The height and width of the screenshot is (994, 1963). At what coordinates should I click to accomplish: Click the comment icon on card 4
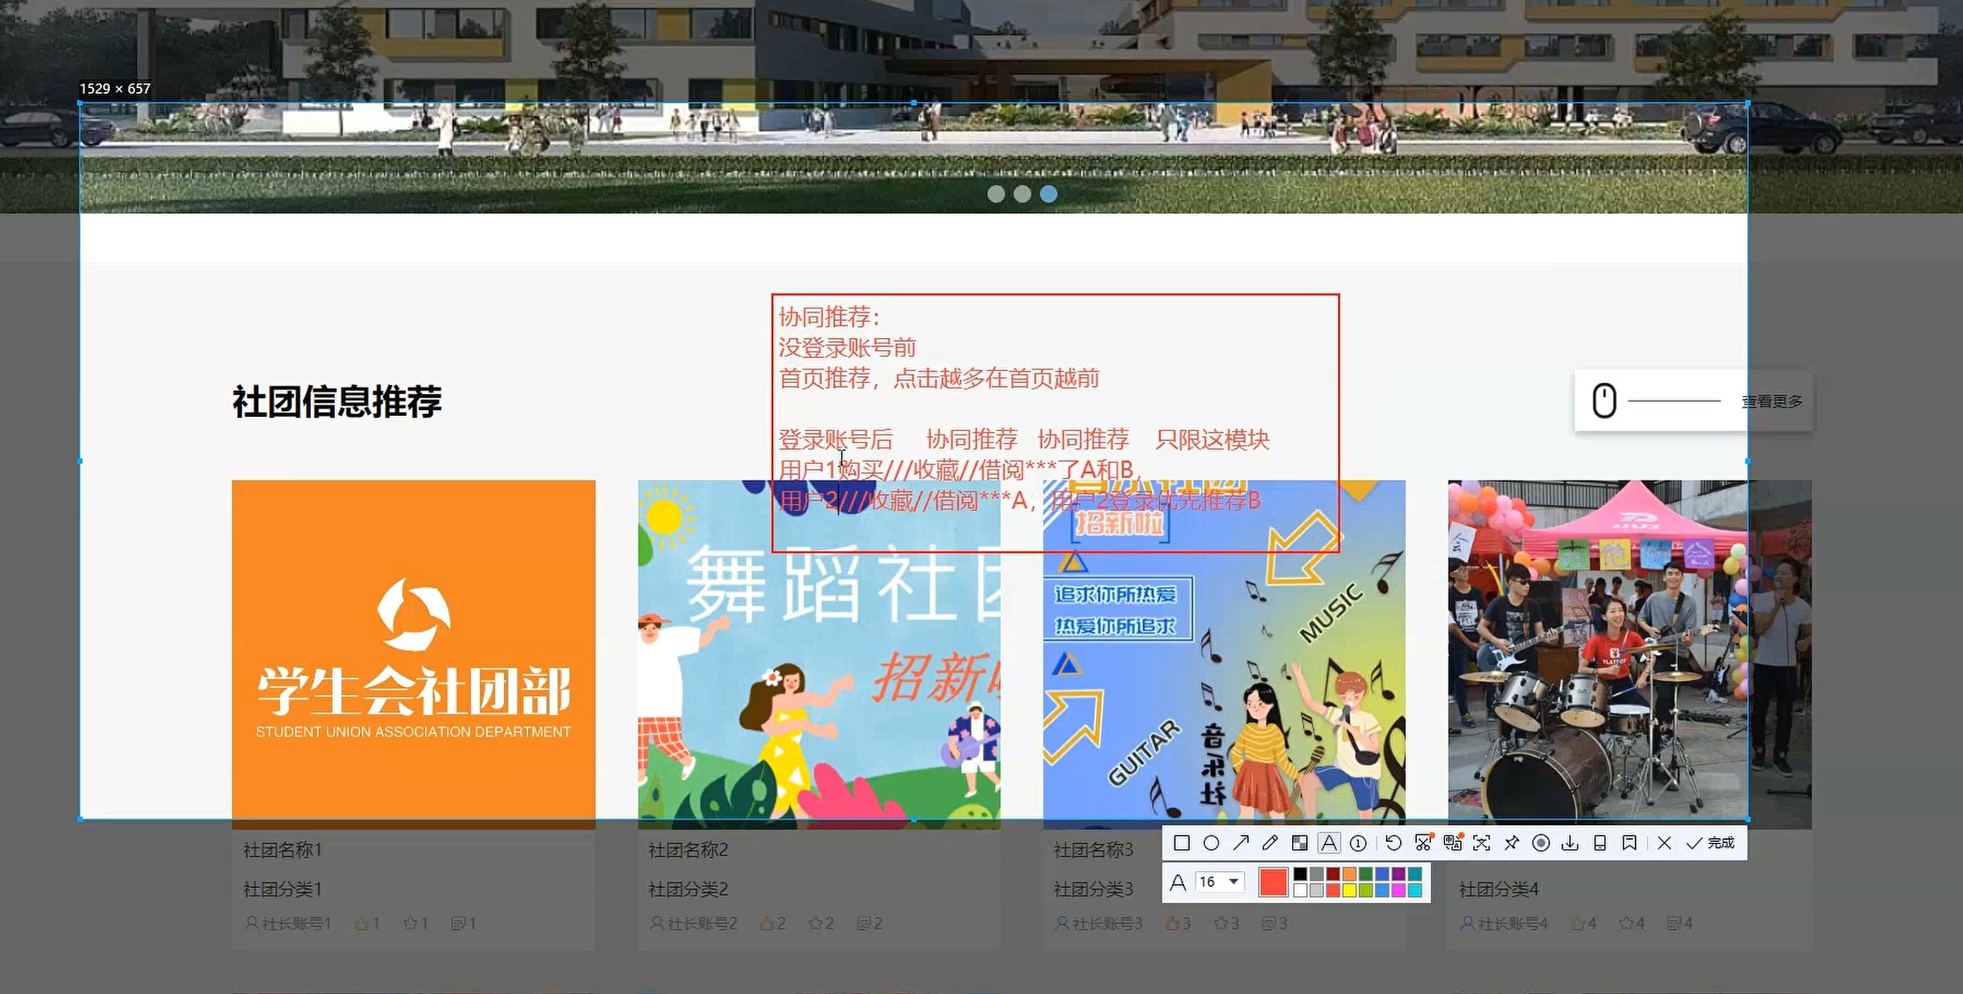(1674, 924)
